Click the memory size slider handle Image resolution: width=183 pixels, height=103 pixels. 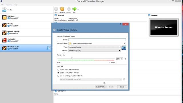[72, 58]
